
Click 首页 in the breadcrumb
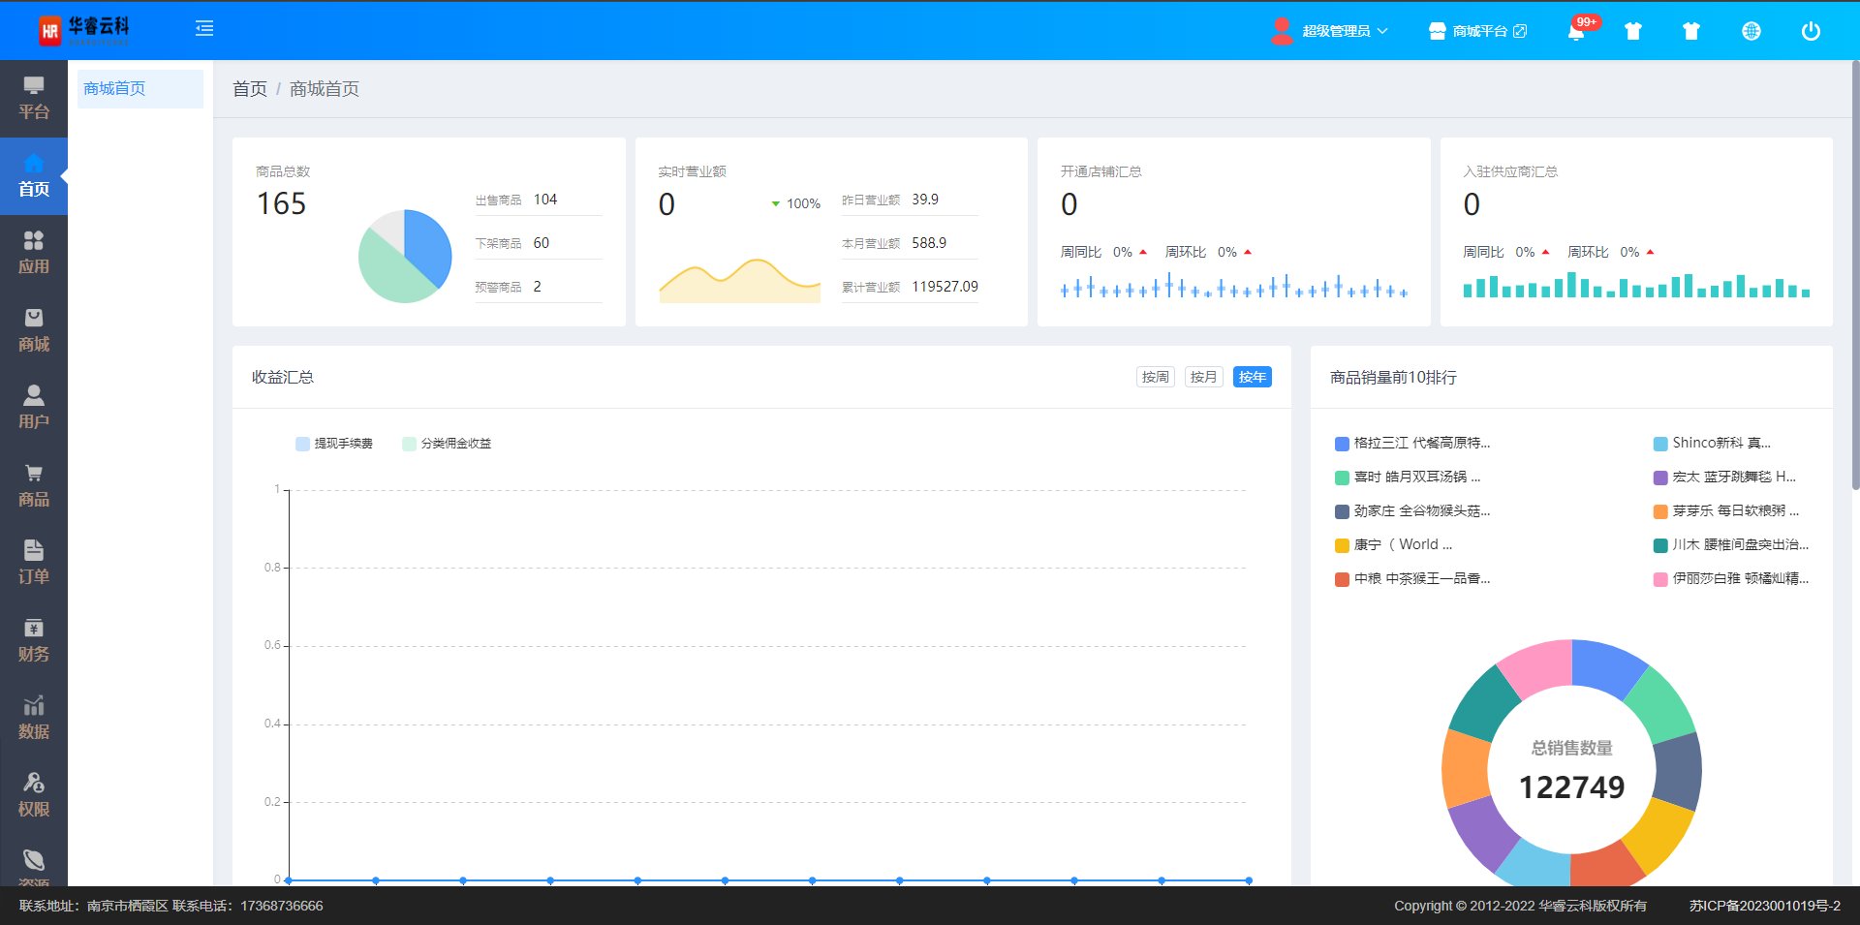[250, 89]
